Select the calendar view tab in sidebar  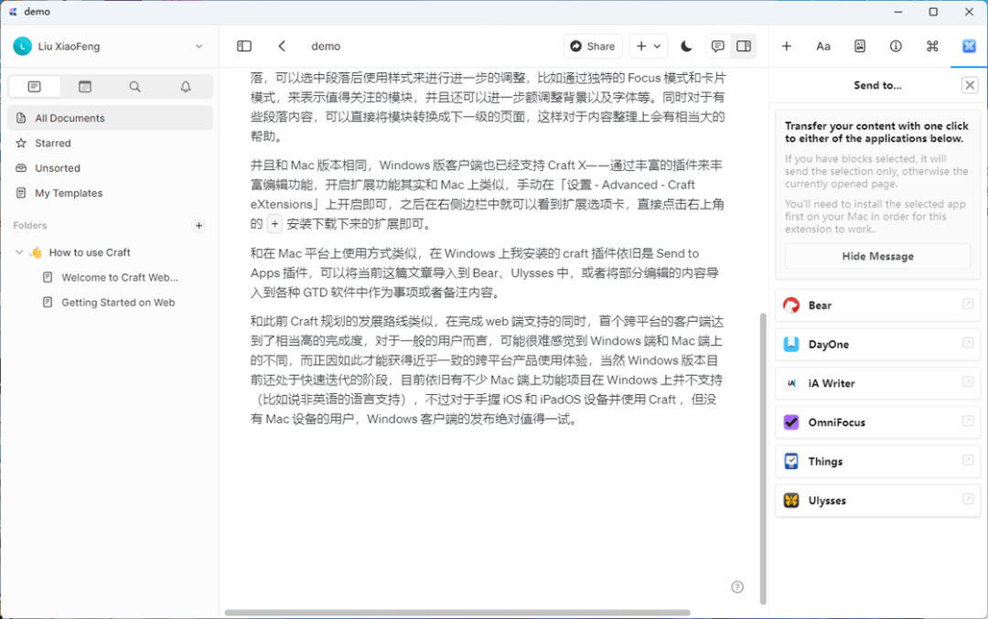(85, 86)
